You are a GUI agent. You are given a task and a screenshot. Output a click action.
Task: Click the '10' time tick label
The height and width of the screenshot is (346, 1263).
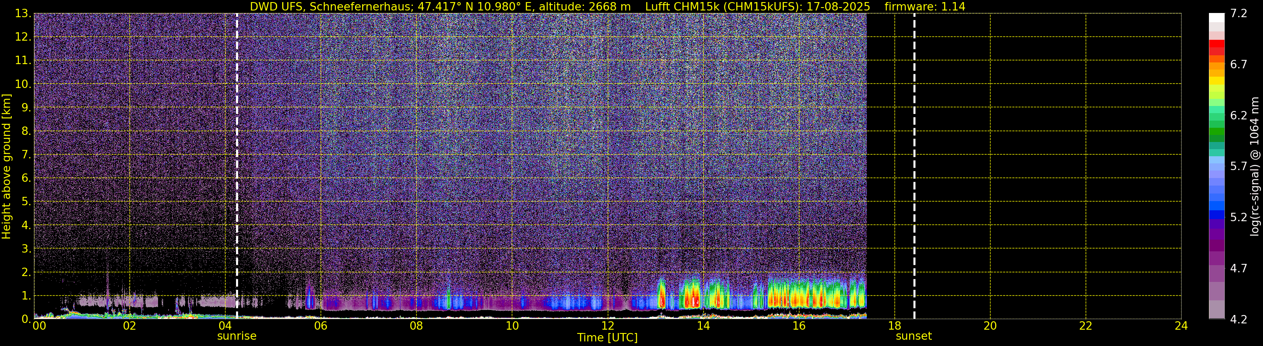point(512,326)
